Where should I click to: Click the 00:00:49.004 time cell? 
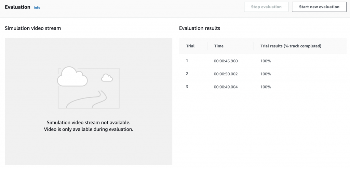coord(226,87)
